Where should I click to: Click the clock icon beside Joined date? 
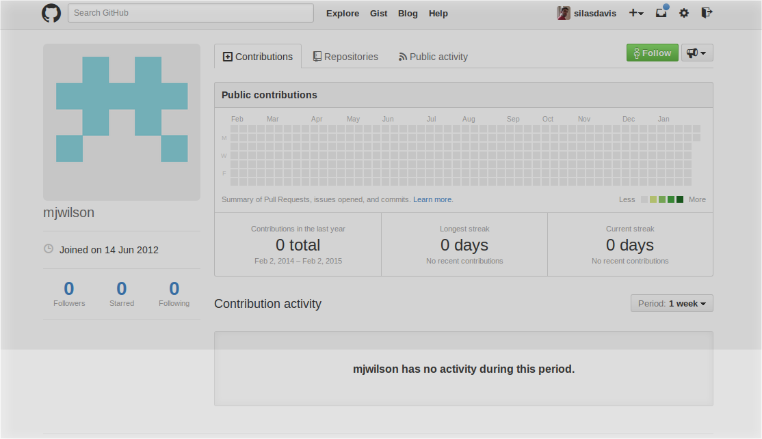coord(49,249)
